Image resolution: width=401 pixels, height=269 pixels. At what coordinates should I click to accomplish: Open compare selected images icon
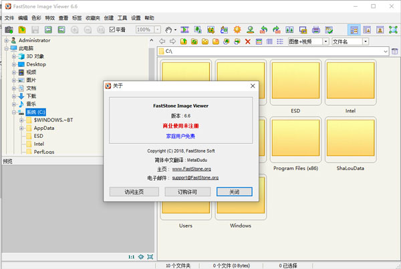pos(289,30)
